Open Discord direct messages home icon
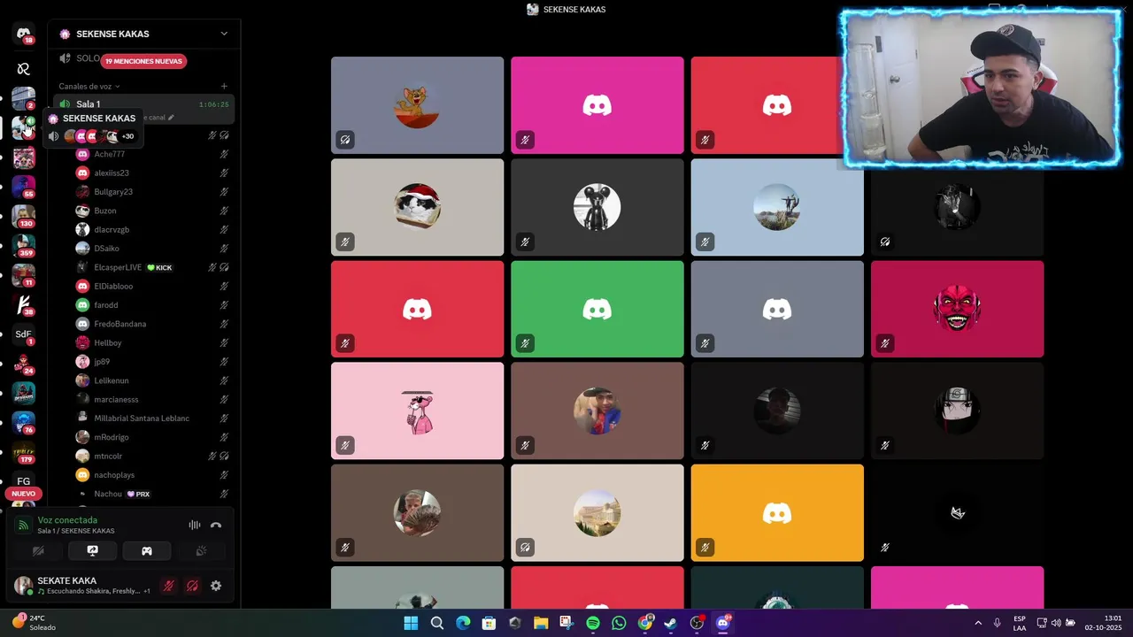Viewport: 1133px width, 637px height. 24,35
